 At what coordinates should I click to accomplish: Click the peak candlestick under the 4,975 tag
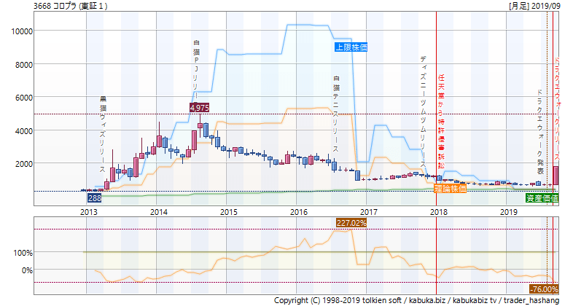200,125
